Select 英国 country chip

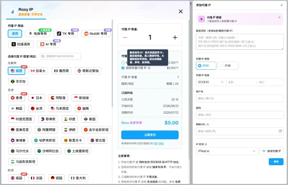tap(17, 178)
